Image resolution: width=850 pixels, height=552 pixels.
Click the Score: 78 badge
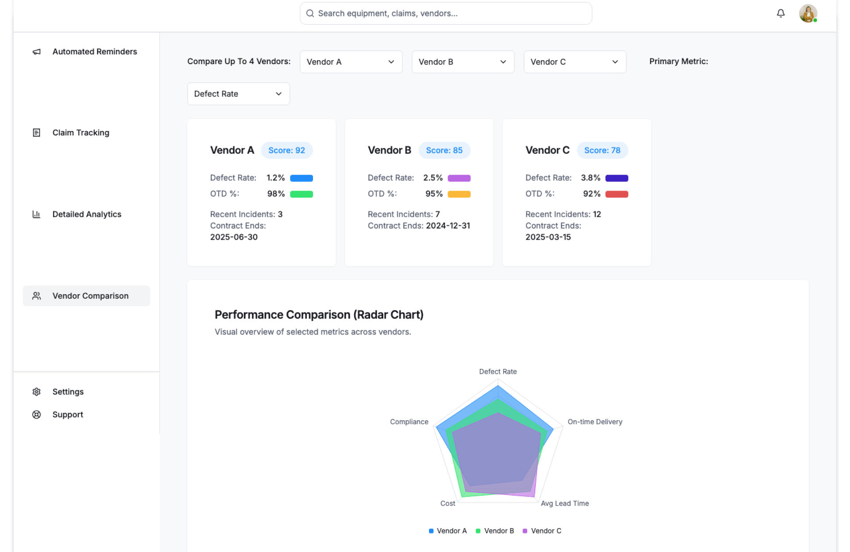tap(602, 150)
